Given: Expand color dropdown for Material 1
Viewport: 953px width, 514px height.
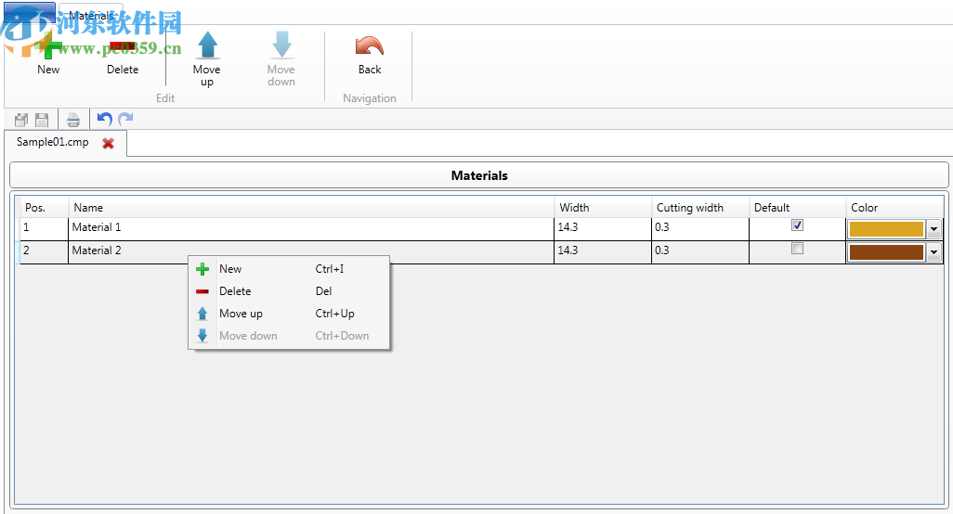Looking at the screenshot, I should 933,229.
